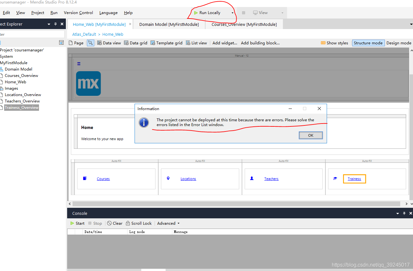Click the horizontal scrollbar below the canvas
The height and width of the screenshot is (271, 413).
pyautogui.click(x=236, y=204)
